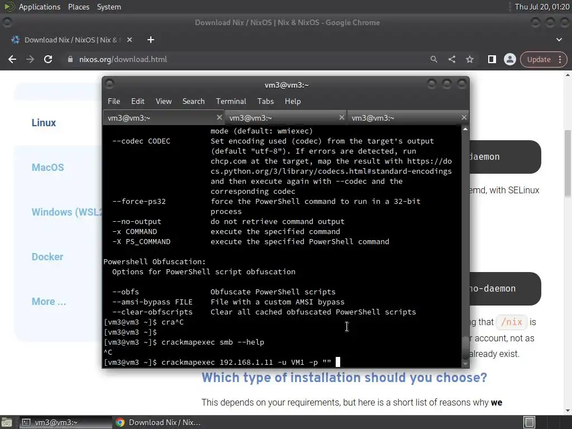Open the terminal Edit menu

click(137, 102)
